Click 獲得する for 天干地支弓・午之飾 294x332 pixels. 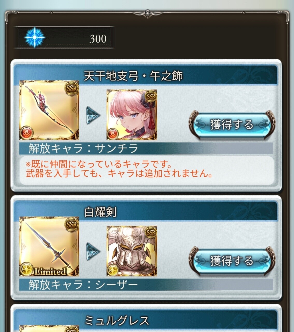(232, 125)
